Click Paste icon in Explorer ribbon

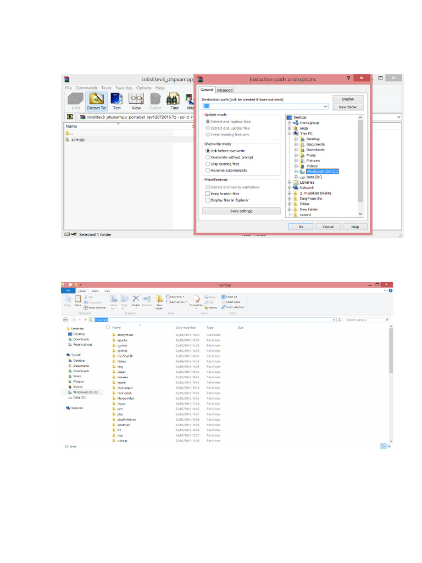(78, 301)
